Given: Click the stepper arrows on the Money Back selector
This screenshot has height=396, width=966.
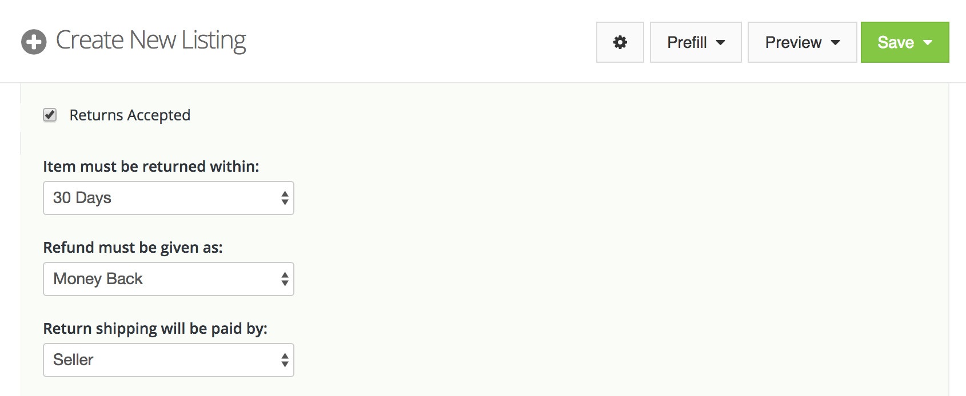Looking at the screenshot, I should 284,279.
